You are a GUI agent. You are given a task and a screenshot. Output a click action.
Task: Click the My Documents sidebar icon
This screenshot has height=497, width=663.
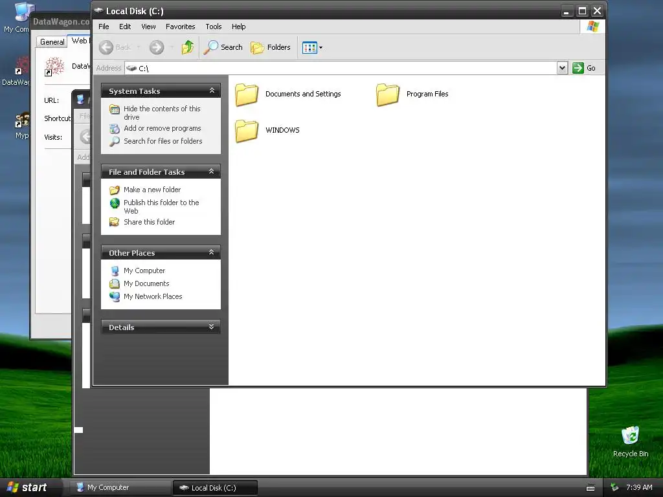coord(115,284)
